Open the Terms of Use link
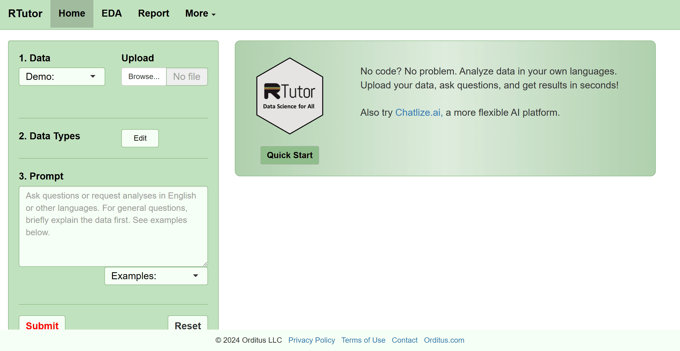This screenshot has width=680, height=351. pyautogui.click(x=363, y=340)
